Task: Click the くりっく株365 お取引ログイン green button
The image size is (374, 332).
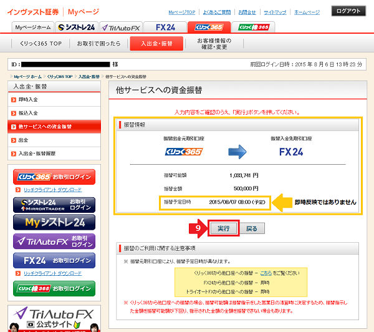Action: 54,288
